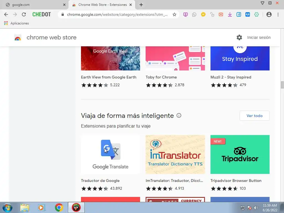Screen dimensions: 284x213
Task: Click the Toby for Chrome title
Action: pos(161,77)
